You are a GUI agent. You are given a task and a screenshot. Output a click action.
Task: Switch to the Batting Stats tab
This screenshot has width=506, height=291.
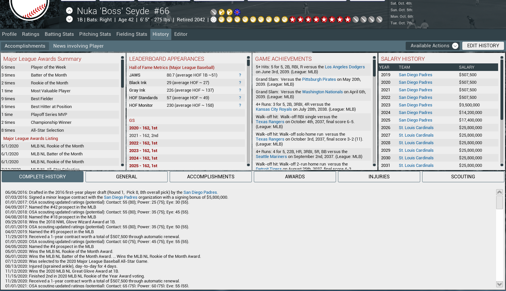click(x=59, y=34)
